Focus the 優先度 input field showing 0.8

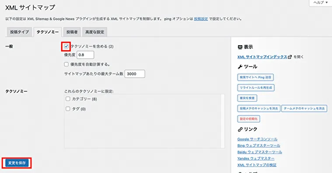click(85, 55)
